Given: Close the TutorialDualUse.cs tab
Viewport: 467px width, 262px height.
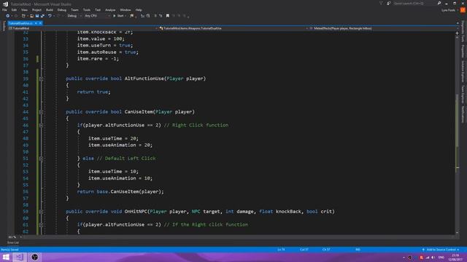Looking at the screenshot, I should (x=40, y=23).
